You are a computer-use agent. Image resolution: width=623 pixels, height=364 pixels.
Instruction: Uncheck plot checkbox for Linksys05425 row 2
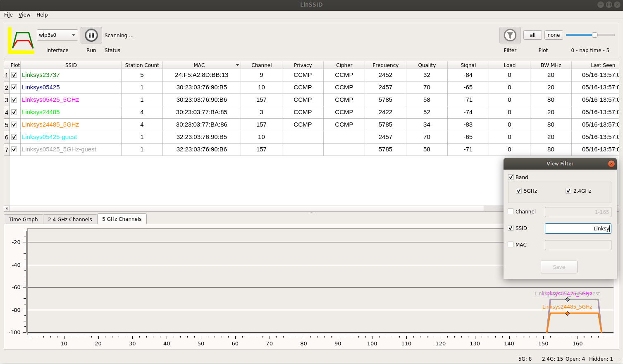tap(14, 87)
